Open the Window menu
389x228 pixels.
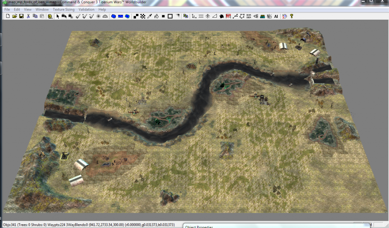click(x=42, y=9)
